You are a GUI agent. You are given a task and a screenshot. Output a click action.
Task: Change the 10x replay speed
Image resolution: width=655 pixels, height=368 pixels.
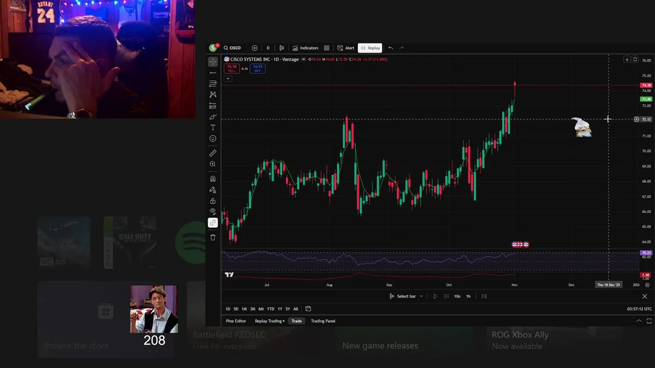point(457,296)
